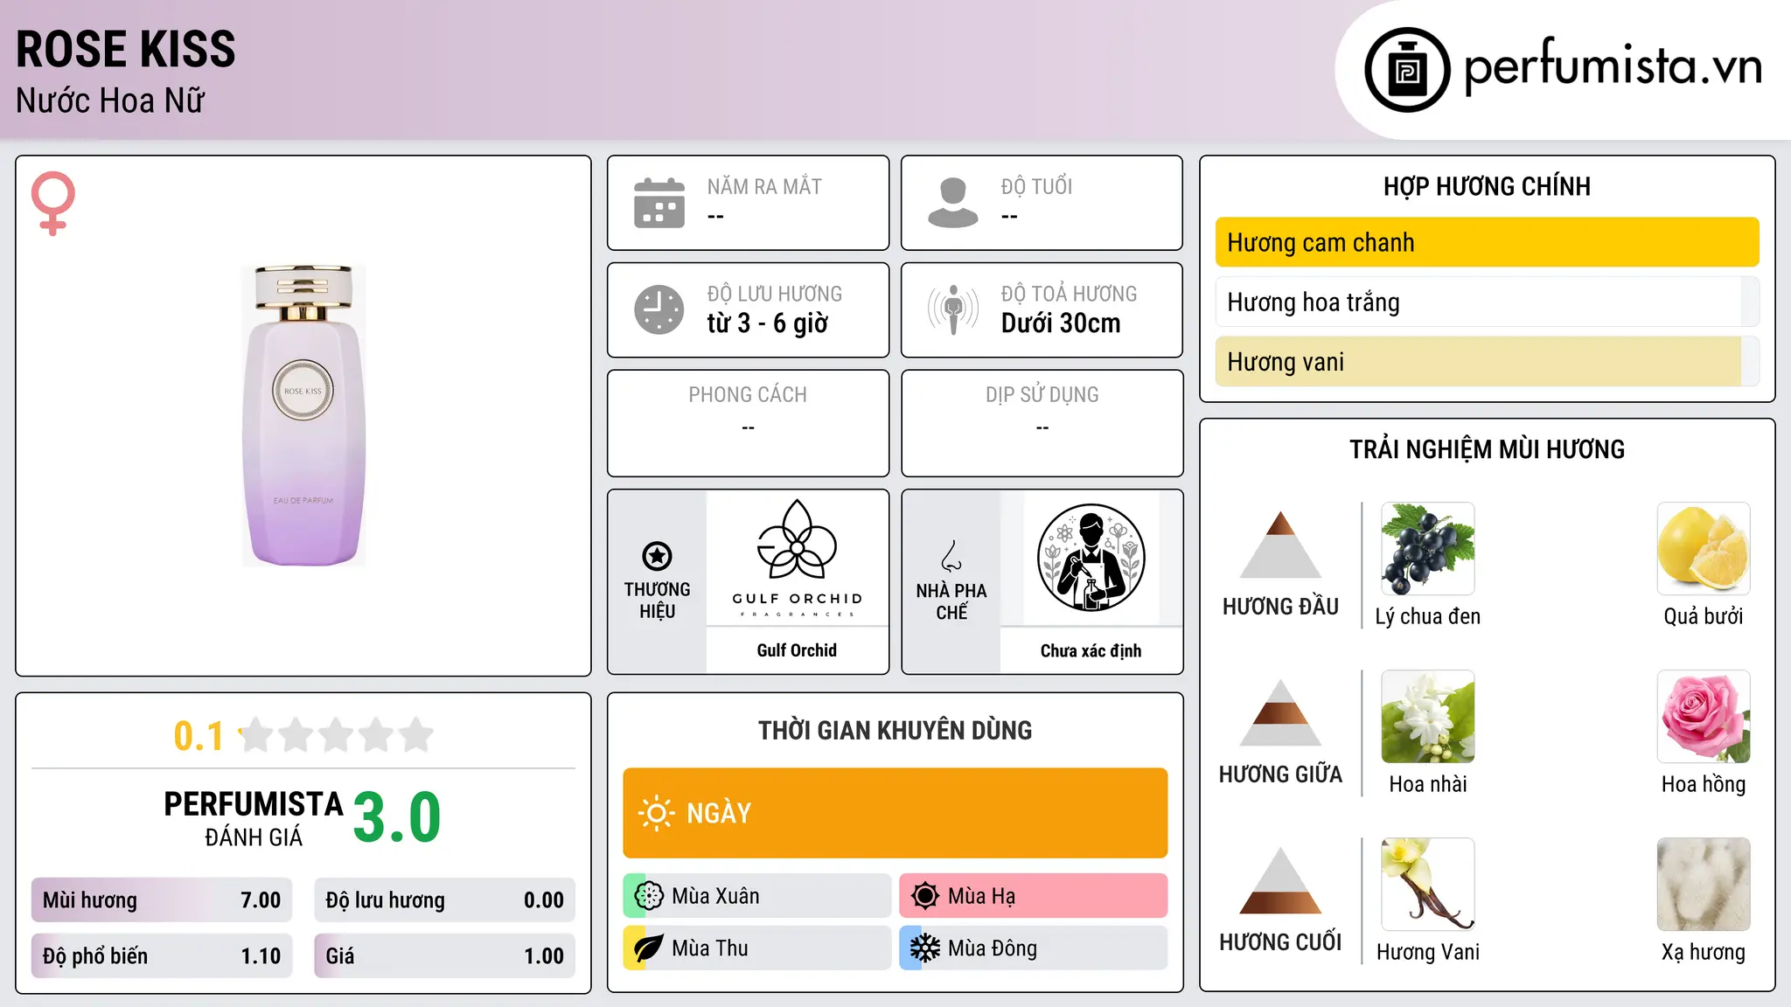Click the clock icon beside ĐỘ LƯU HƯƠNG
Image resolution: width=1791 pixels, height=1007 pixels.
pyautogui.click(x=659, y=309)
